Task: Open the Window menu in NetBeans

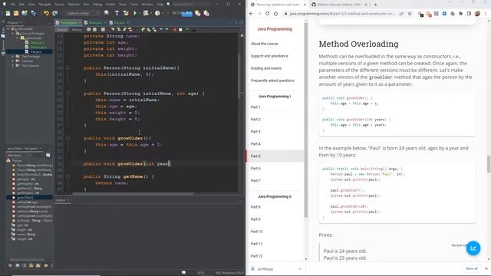Action: (147, 5)
